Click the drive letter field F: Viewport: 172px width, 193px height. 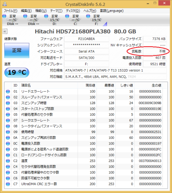(x=86, y=64)
